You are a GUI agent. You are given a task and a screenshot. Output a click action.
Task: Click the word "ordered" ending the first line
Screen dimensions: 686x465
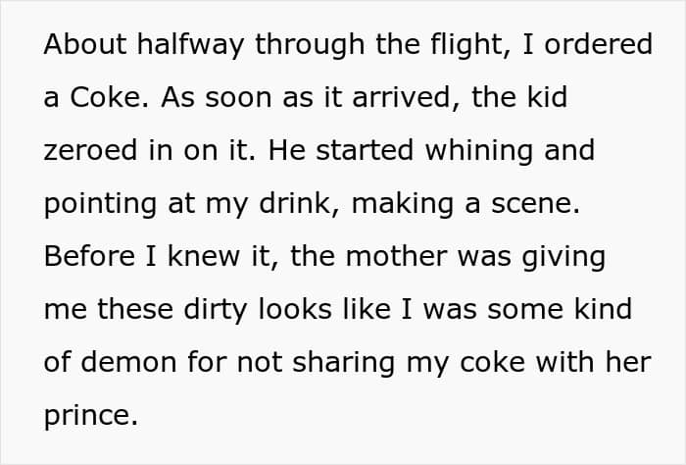tap(599, 44)
